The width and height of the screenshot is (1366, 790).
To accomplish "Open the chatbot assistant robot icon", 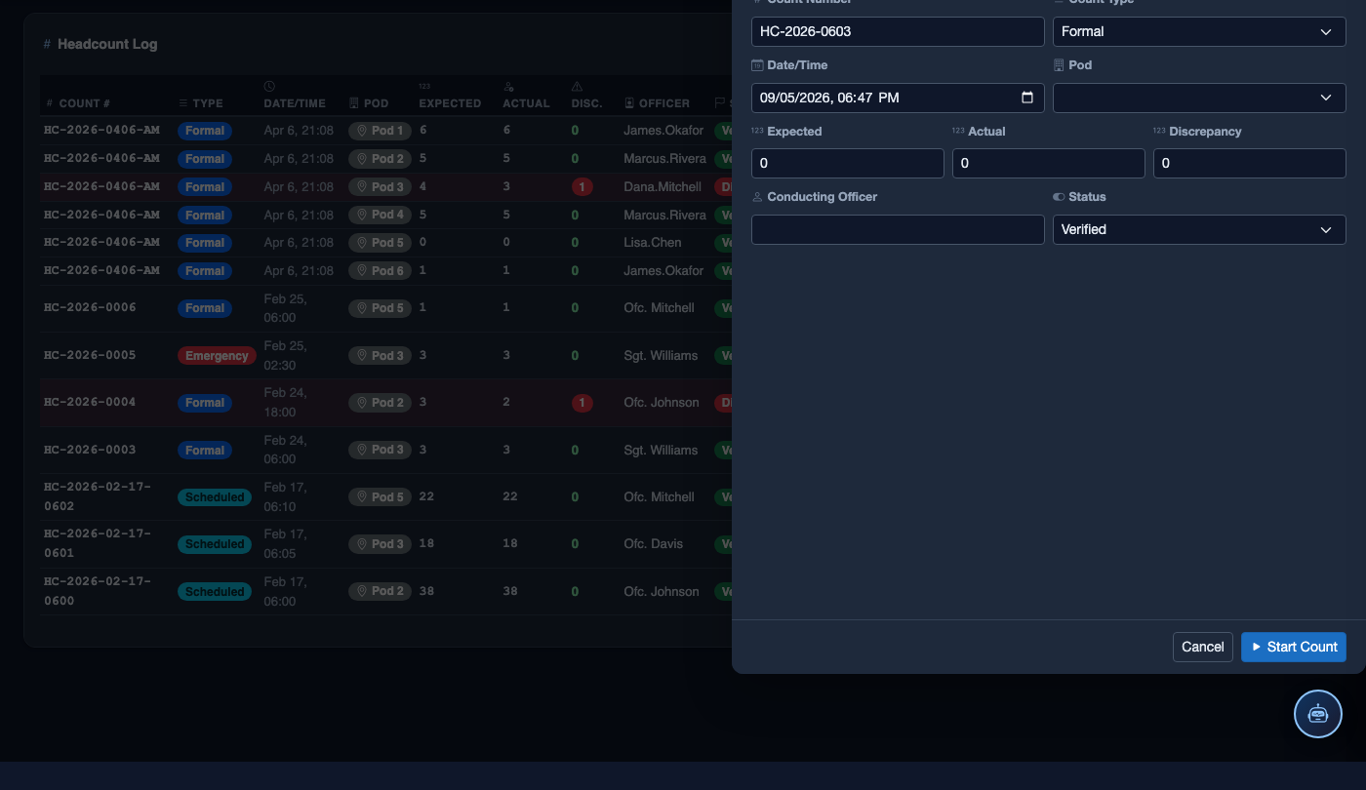I will coord(1318,714).
